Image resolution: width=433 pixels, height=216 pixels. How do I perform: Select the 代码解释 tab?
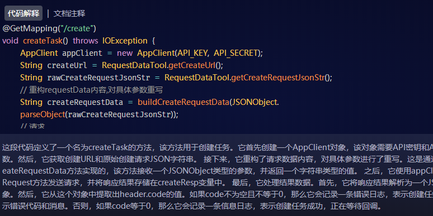(23, 13)
